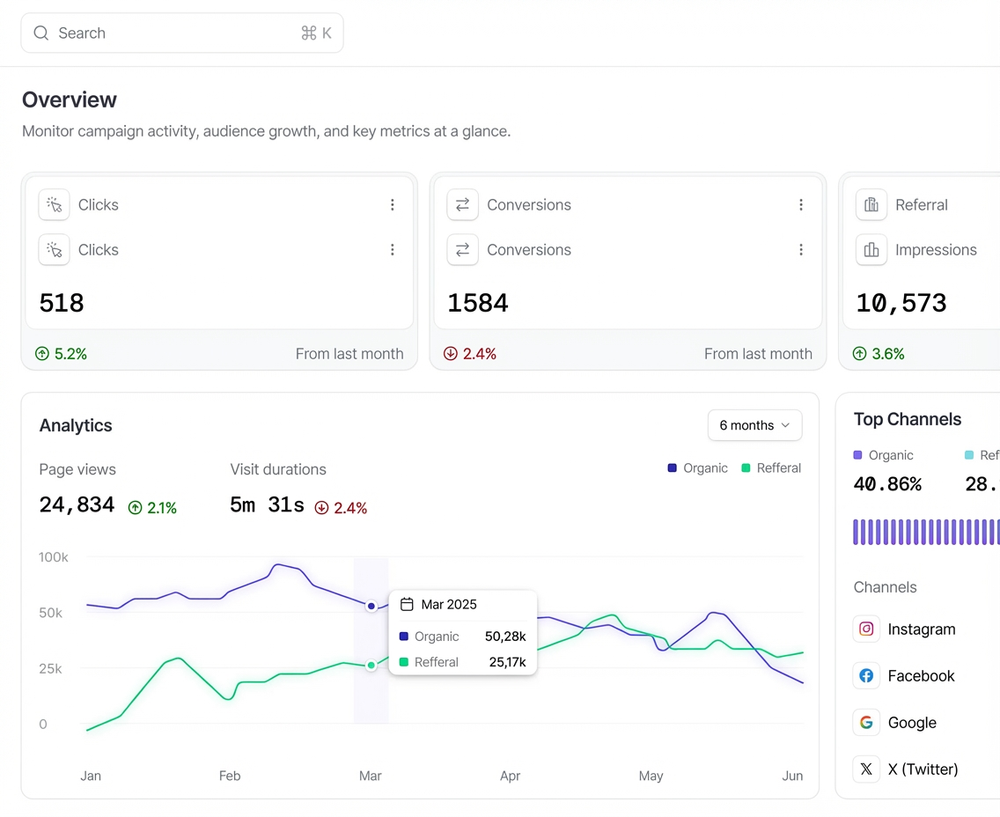Select the Instagram channel entry
This screenshot has width=1000, height=817.
click(x=921, y=629)
